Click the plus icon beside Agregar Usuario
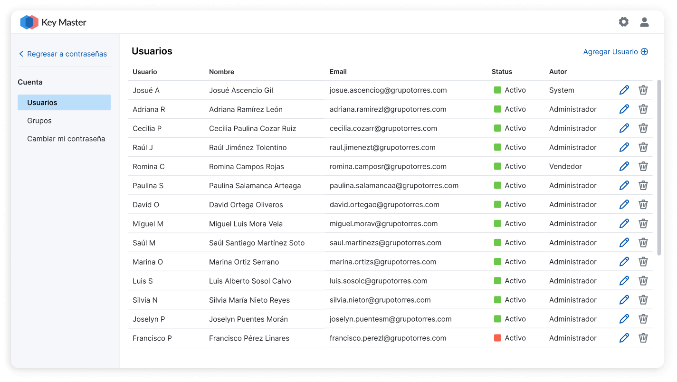Image resolution: width=677 pixels, height=382 pixels. [644, 52]
